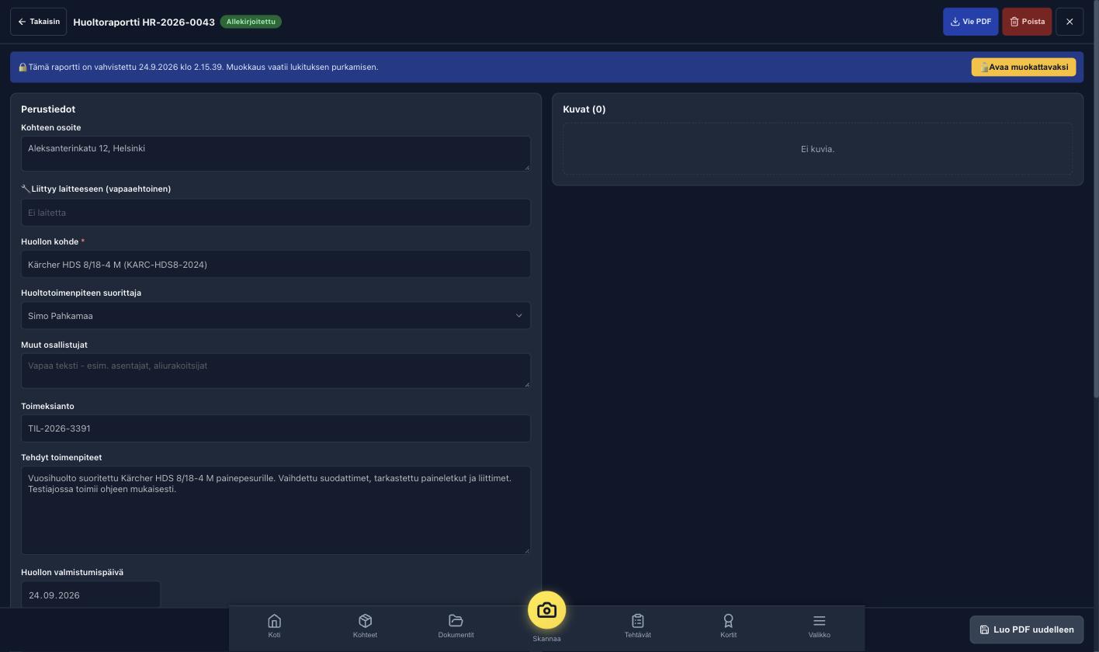This screenshot has height=652, width=1099.
Task: Click the red Poista delete button
Action: pos(1027,22)
